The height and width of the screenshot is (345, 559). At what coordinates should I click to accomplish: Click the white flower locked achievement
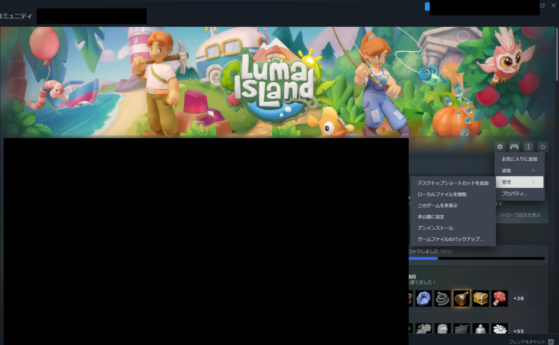click(x=499, y=329)
